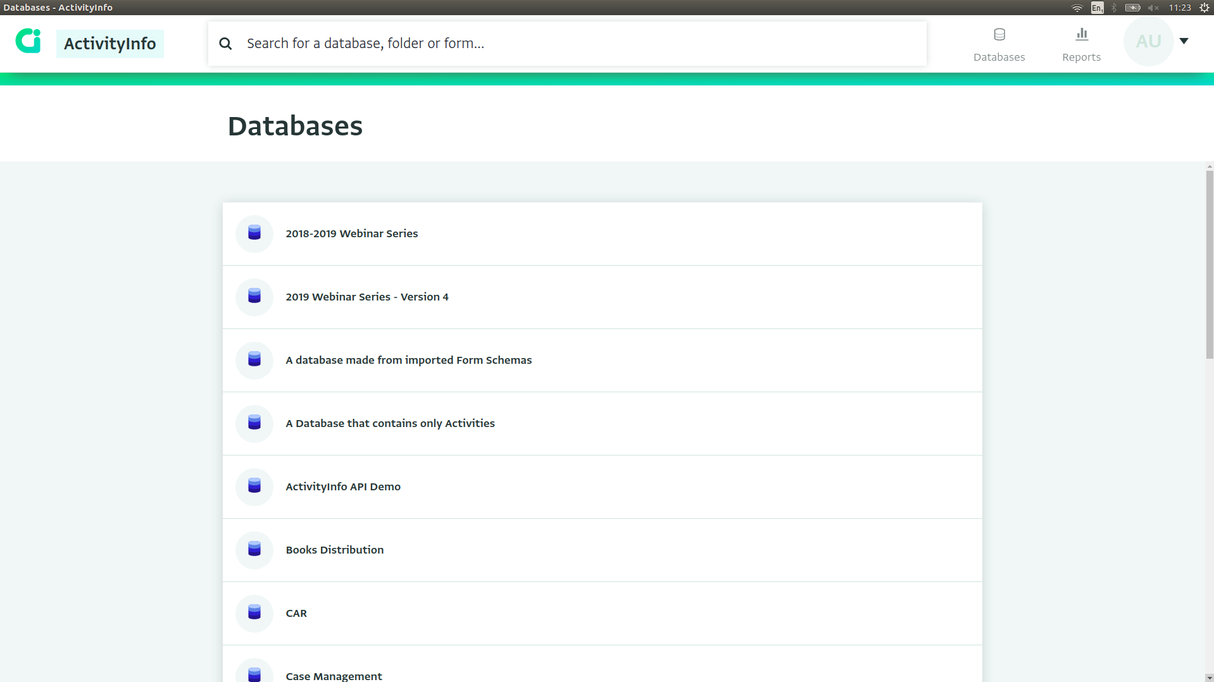Click the ActivityInfo API Demo database icon
This screenshot has width=1214, height=682.
tap(254, 487)
